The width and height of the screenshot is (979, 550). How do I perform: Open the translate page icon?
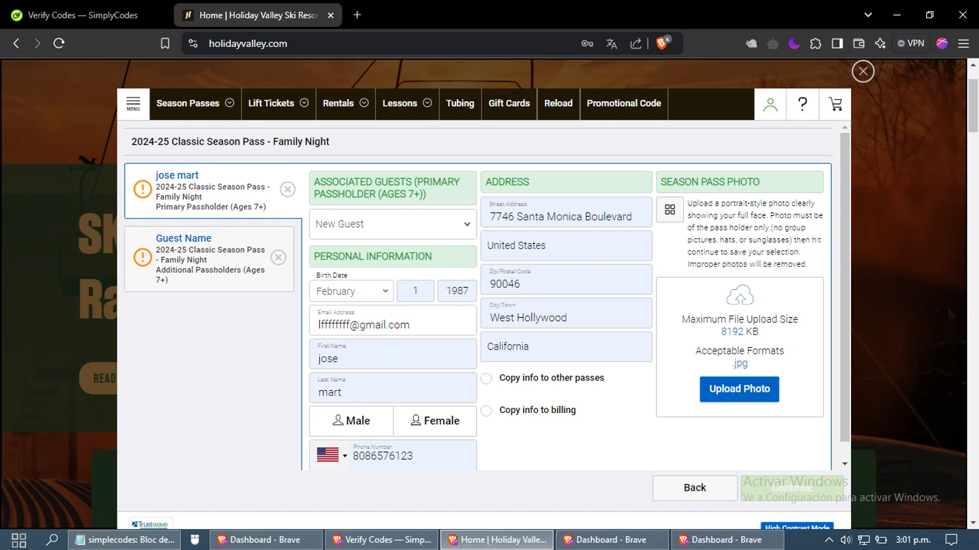click(612, 43)
